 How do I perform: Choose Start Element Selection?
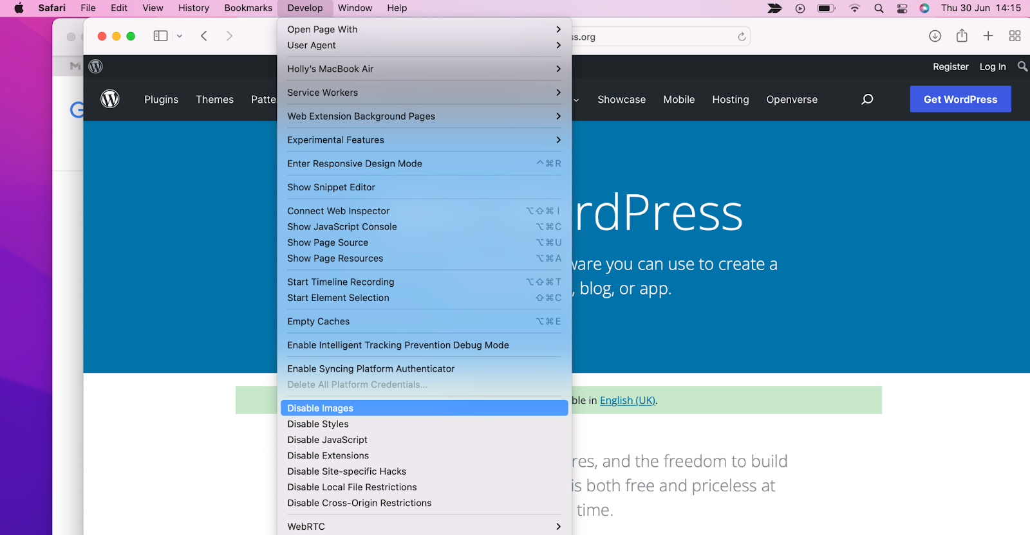coord(424,298)
